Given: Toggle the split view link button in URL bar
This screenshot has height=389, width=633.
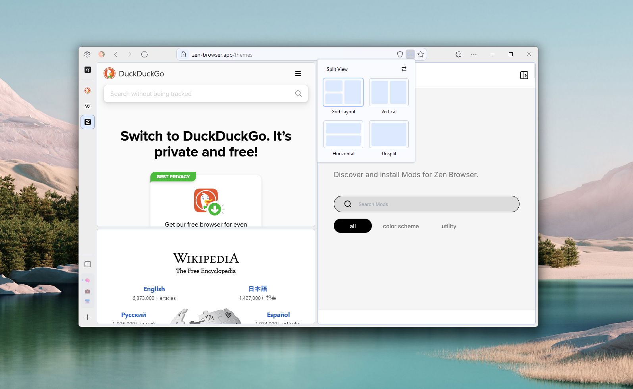Looking at the screenshot, I should click(410, 54).
